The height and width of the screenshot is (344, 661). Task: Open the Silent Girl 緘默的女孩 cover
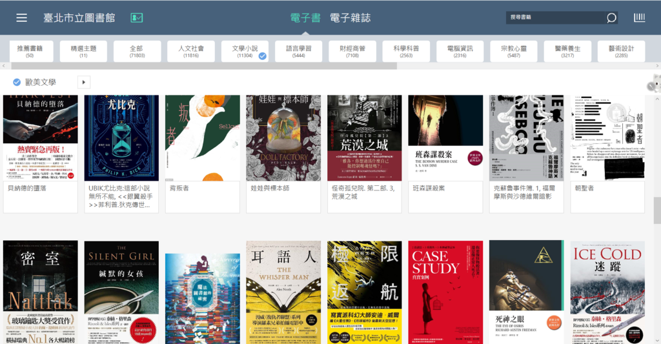121,292
